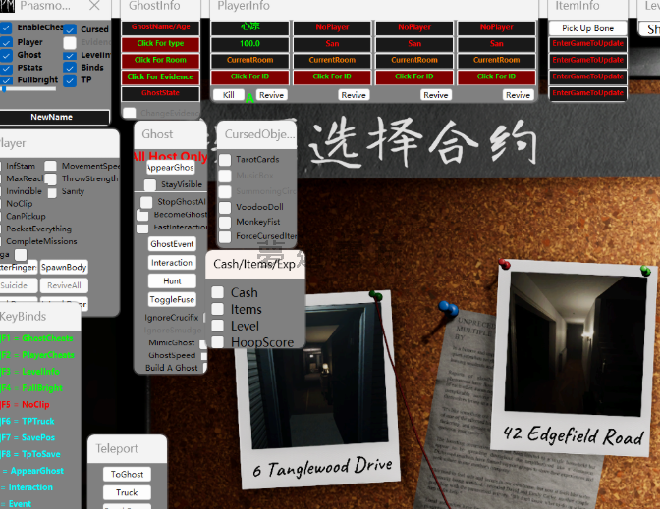Click the ToggleFuse button

pos(172,300)
